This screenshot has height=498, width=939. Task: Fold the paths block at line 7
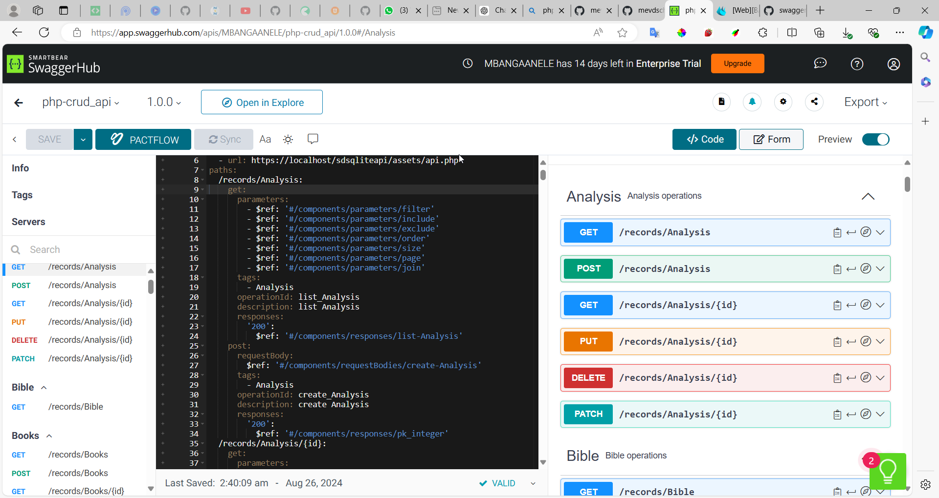(x=202, y=170)
